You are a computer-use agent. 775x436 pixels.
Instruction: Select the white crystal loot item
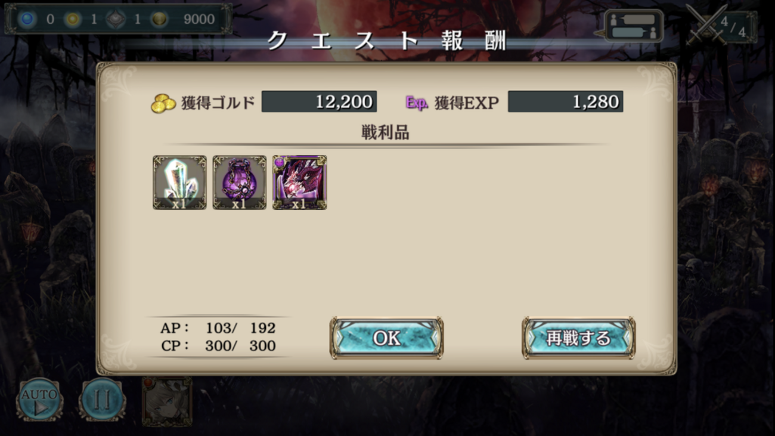[179, 183]
